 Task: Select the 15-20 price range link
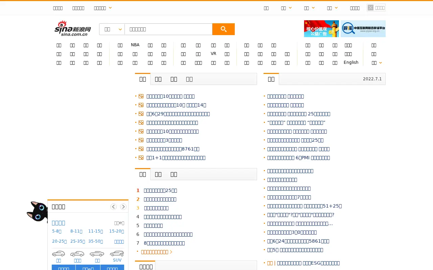coord(116,231)
